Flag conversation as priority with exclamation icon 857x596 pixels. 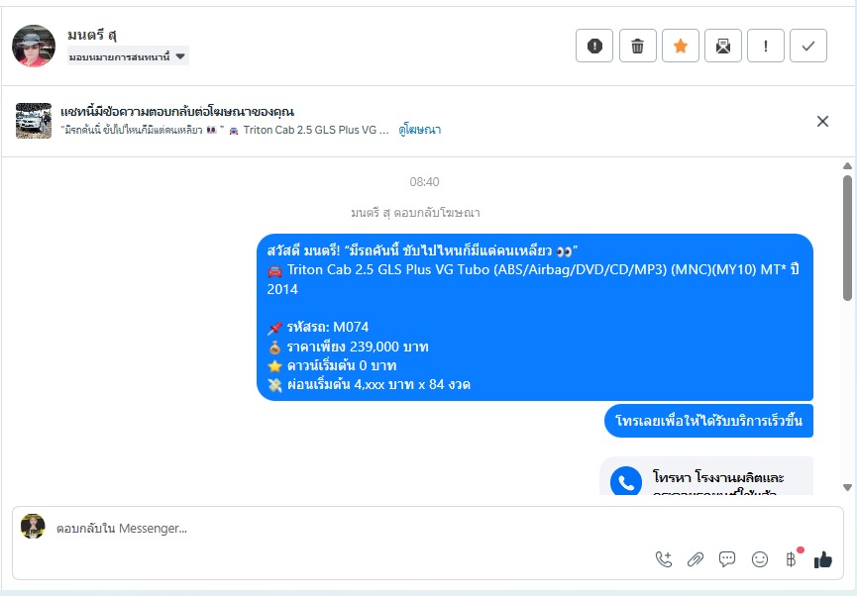coord(765,46)
